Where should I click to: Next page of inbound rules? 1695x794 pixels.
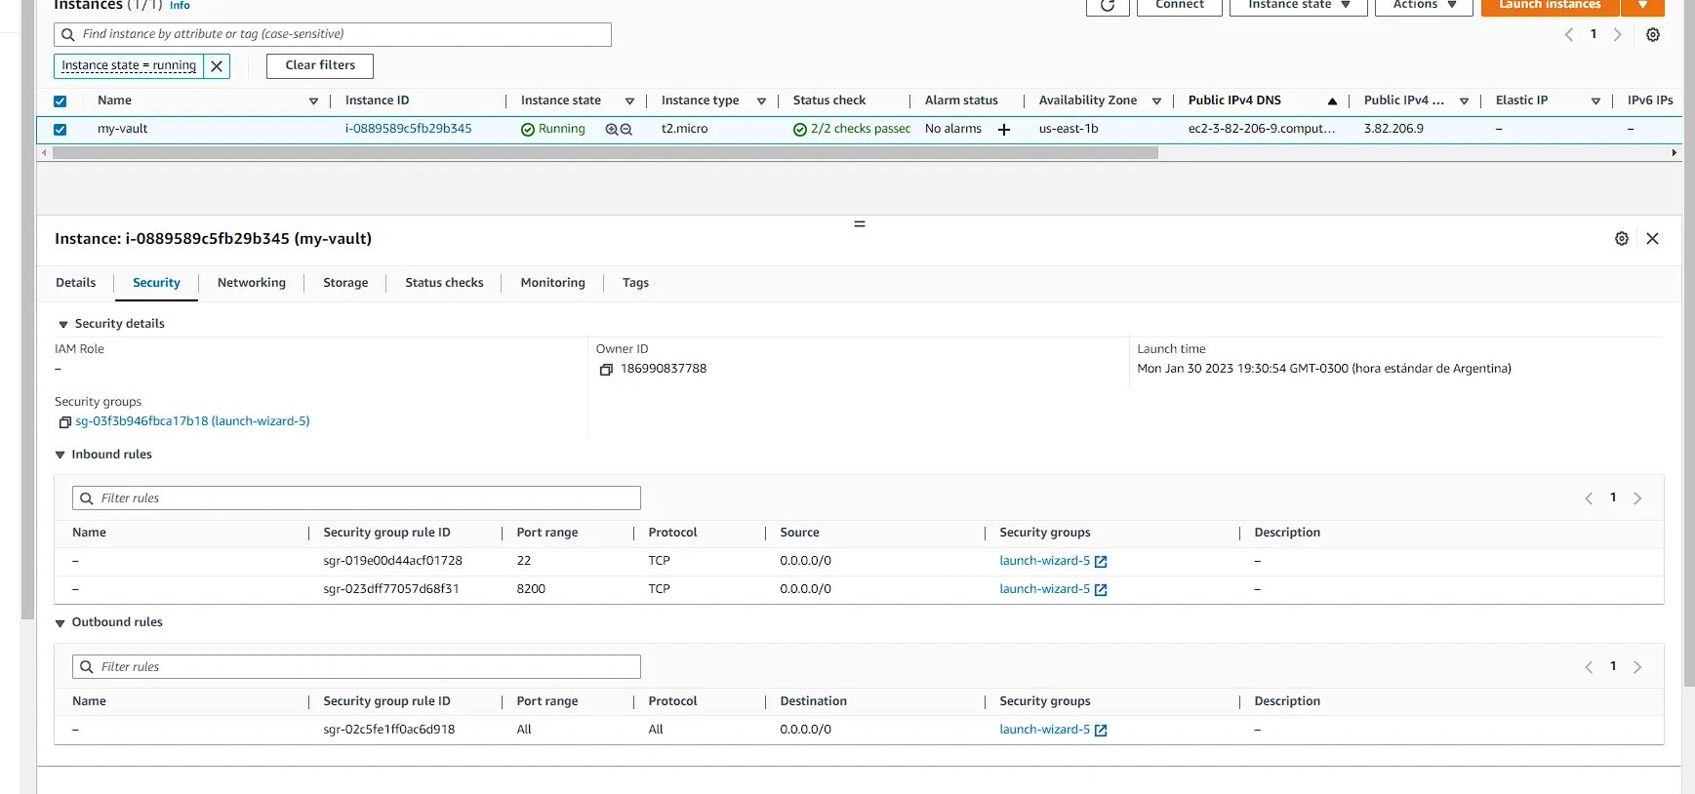(1637, 498)
